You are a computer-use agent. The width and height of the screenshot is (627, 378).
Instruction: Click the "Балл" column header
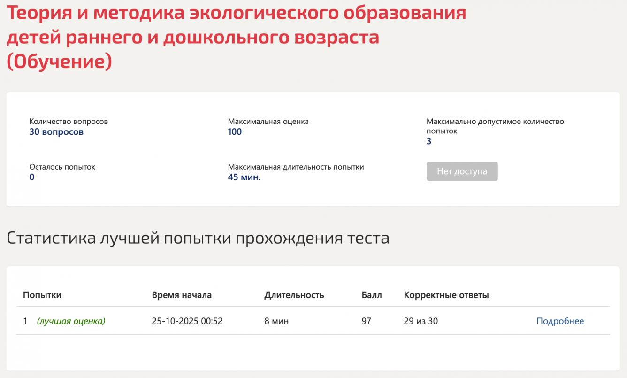click(x=372, y=295)
